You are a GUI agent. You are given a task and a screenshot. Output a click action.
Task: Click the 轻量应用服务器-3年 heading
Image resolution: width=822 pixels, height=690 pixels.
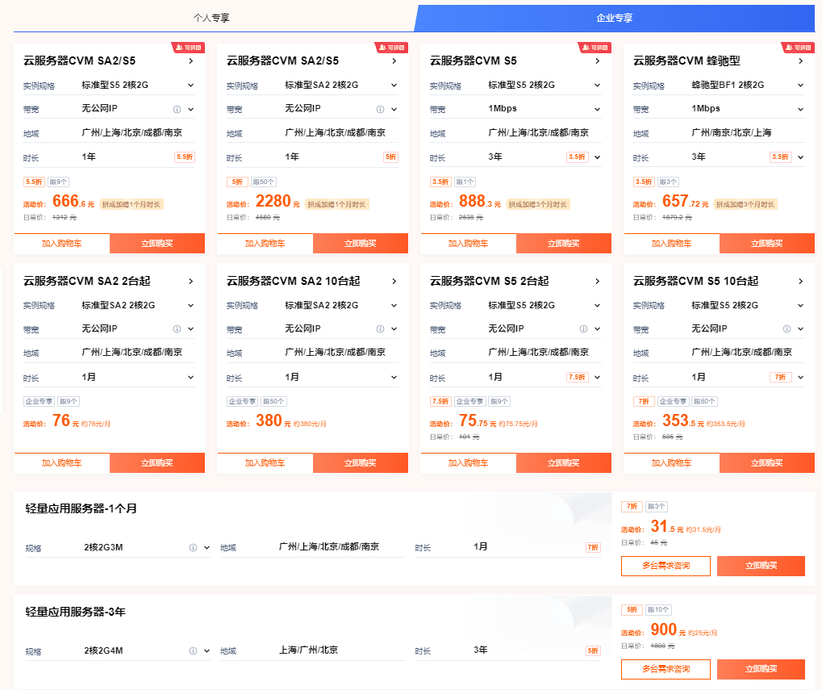point(76,612)
